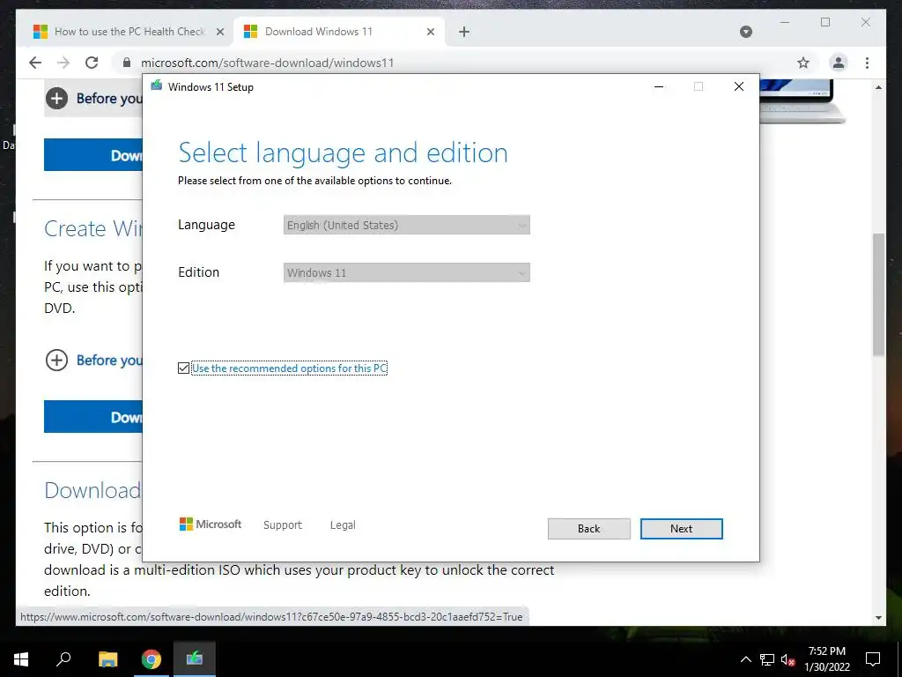Click the lower blue Download button on webpage

(93, 416)
